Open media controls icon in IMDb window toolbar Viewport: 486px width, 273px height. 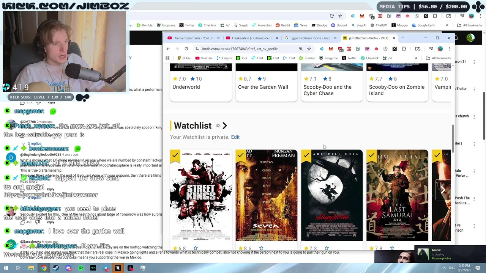point(431,49)
